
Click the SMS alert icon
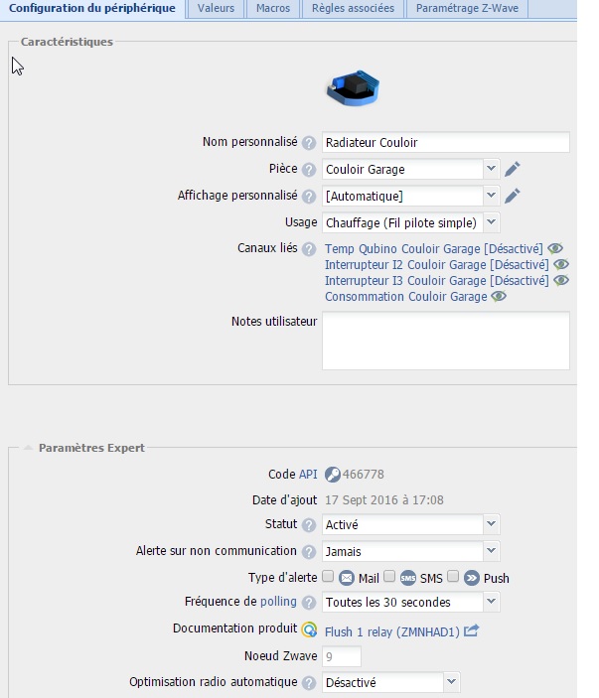(x=408, y=578)
